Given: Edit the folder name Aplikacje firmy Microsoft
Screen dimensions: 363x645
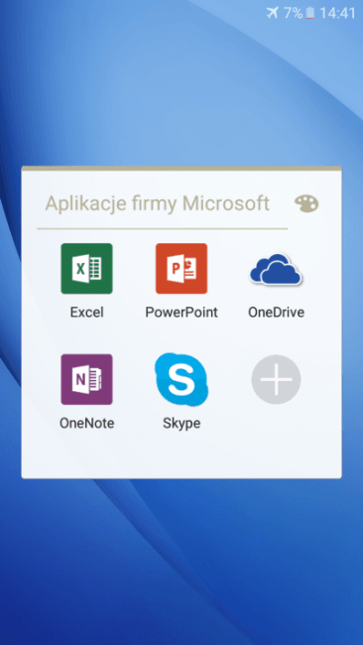Looking at the screenshot, I should click(x=158, y=203).
